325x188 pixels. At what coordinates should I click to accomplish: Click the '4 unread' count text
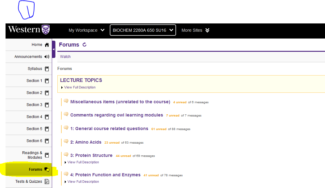(180, 102)
